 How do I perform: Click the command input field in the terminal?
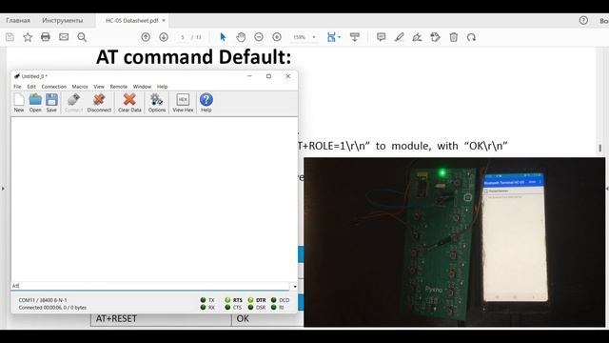coord(150,286)
